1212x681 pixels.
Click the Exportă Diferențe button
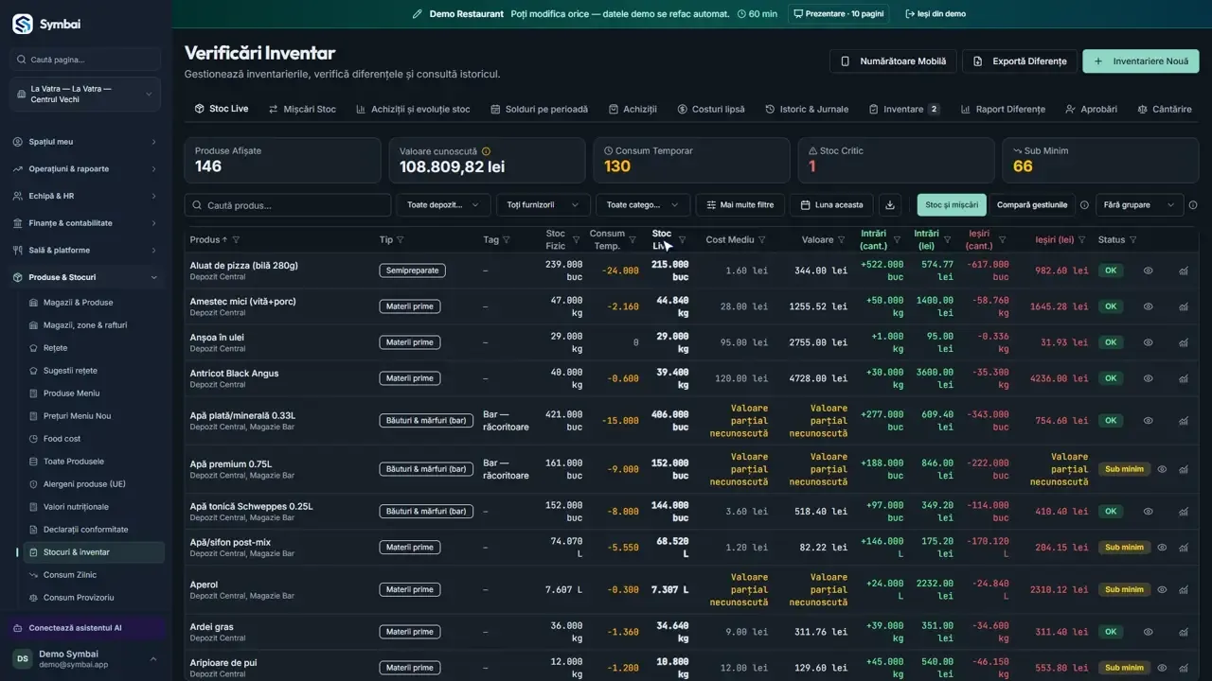1020,61
